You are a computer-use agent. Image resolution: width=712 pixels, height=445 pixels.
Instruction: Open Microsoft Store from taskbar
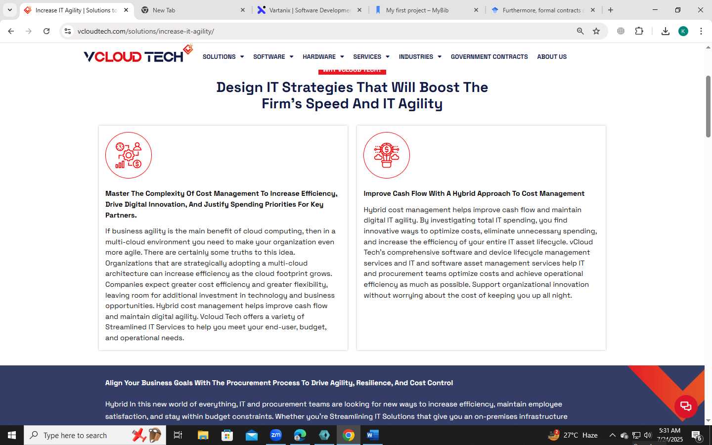[227, 435]
